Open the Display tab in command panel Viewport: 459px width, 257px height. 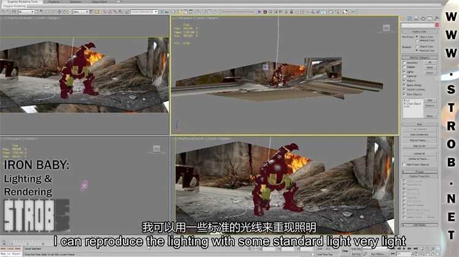click(430, 18)
